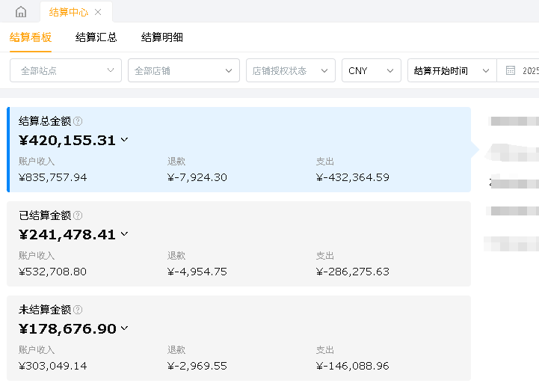Change the CNY currency dropdown
539x392 pixels.
371,71
